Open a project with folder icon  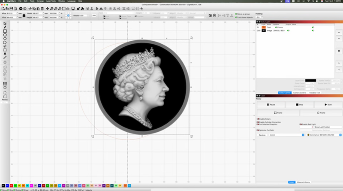(7, 9)
